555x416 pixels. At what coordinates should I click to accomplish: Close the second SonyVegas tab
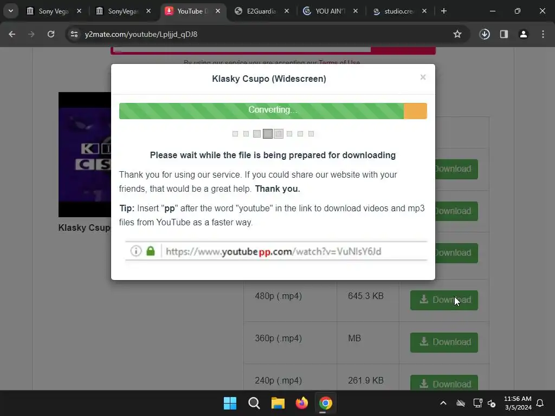[149, 11]
